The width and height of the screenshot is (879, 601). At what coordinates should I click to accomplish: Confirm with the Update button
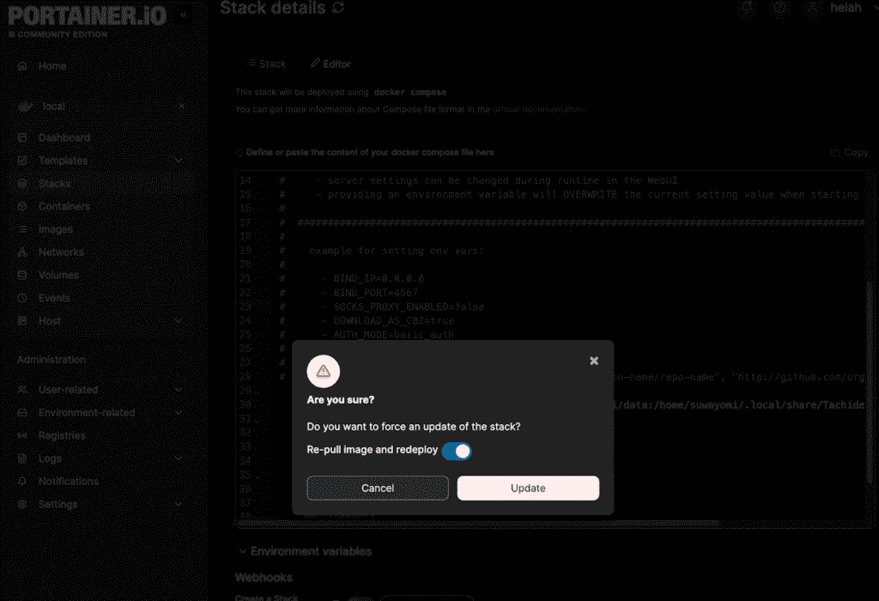pos(528,489)
